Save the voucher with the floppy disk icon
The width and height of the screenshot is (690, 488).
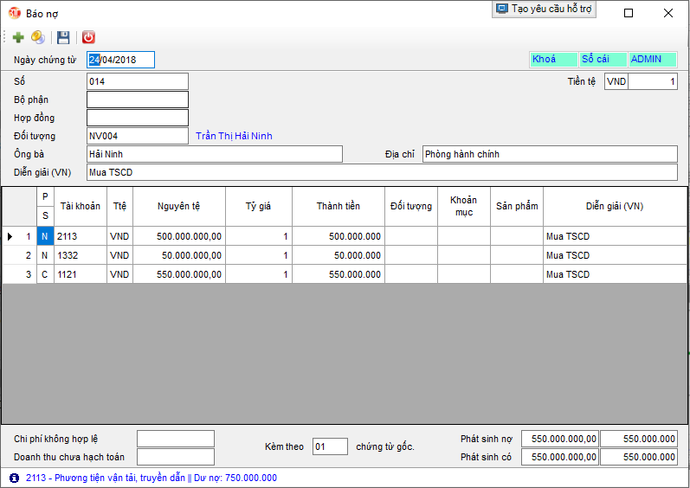(x=63, y=37)
